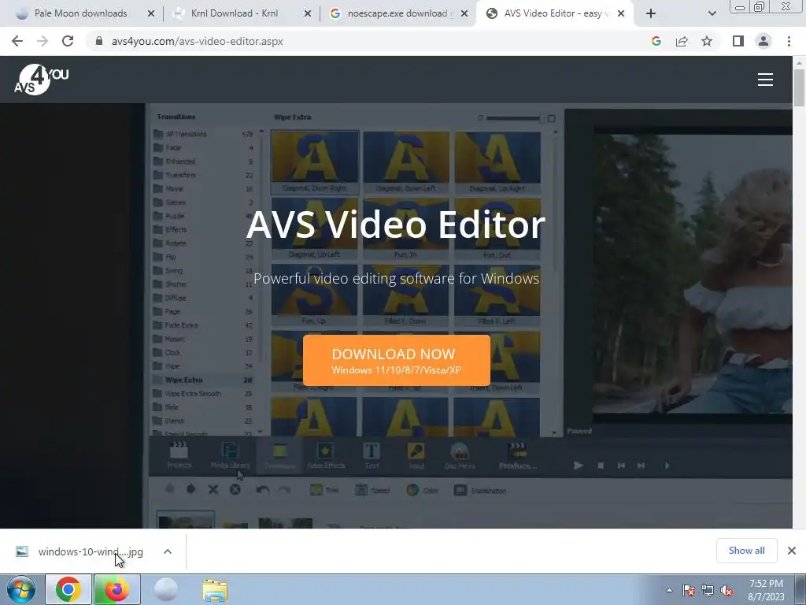The image size is (806, 605).
Task: Show all downloads
Action: [746, 551]
